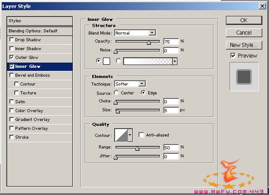Click the Opacity value field
269x195 pixels.
click(171, 42)
